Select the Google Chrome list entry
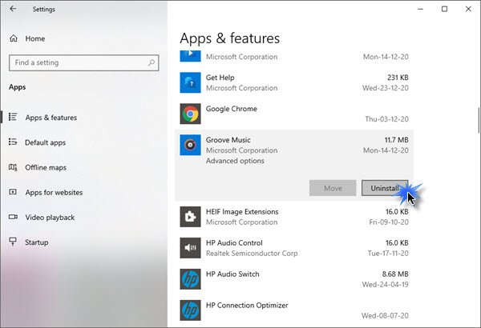 click(294, 114)
